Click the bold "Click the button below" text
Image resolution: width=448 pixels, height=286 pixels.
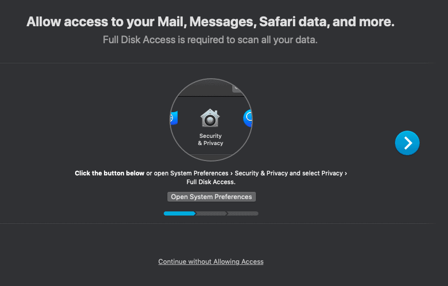point(110,173)
